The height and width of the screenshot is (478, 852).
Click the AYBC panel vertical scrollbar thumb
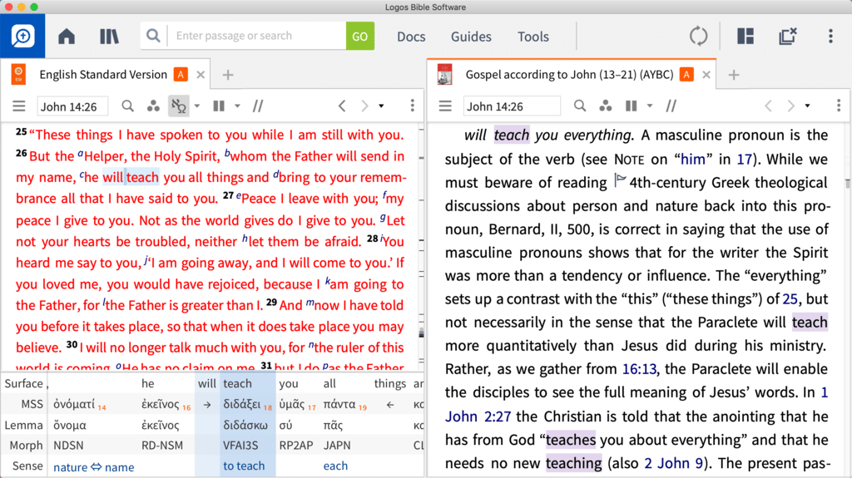tap(848, 183)
